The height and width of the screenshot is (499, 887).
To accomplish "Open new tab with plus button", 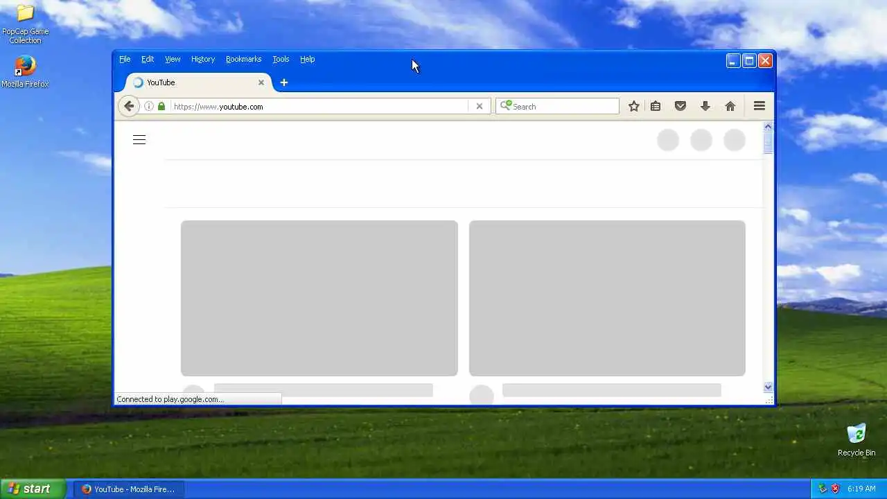I will click(283, 82).
